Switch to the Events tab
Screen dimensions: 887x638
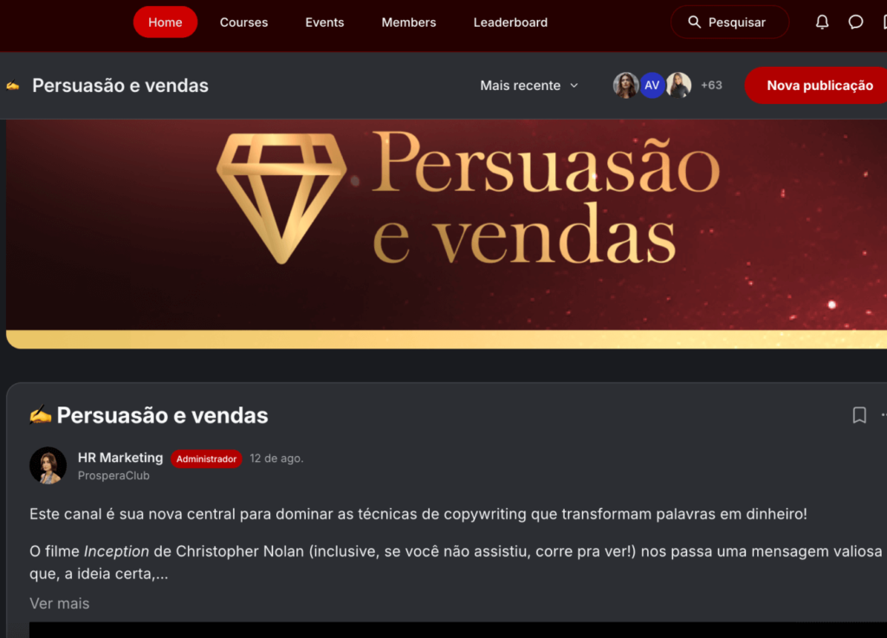click(325, 22)
